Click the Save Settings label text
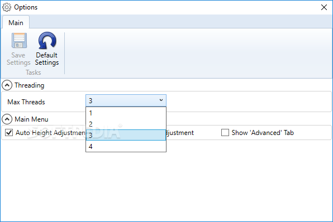This screenshot has width=333, height=222. (18, 59)
